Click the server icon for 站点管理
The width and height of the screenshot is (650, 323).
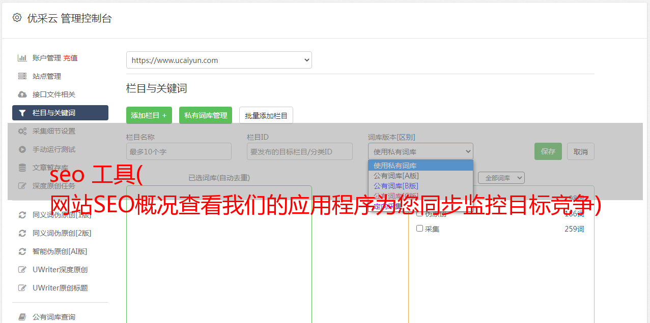tap(22, 76)
